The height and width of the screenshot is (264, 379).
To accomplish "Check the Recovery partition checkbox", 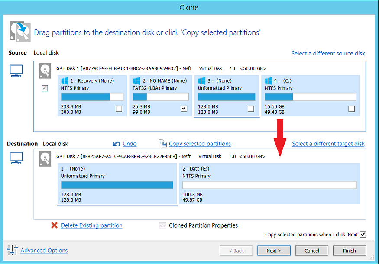I will pos(119,109).
